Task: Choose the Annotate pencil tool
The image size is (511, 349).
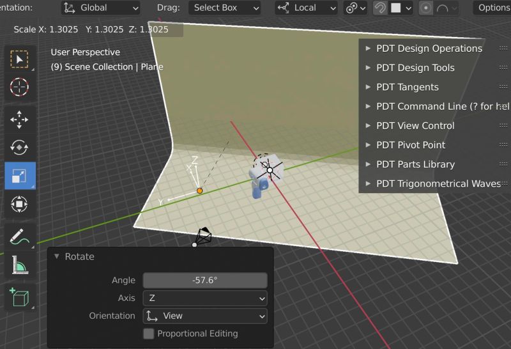Action: [20, 237]
